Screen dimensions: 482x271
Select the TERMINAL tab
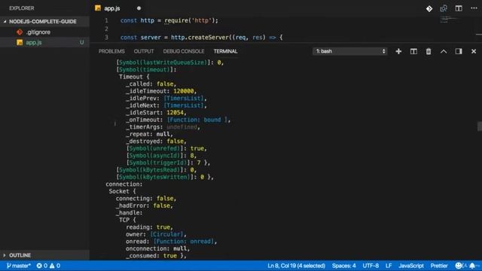pos(226,51)
